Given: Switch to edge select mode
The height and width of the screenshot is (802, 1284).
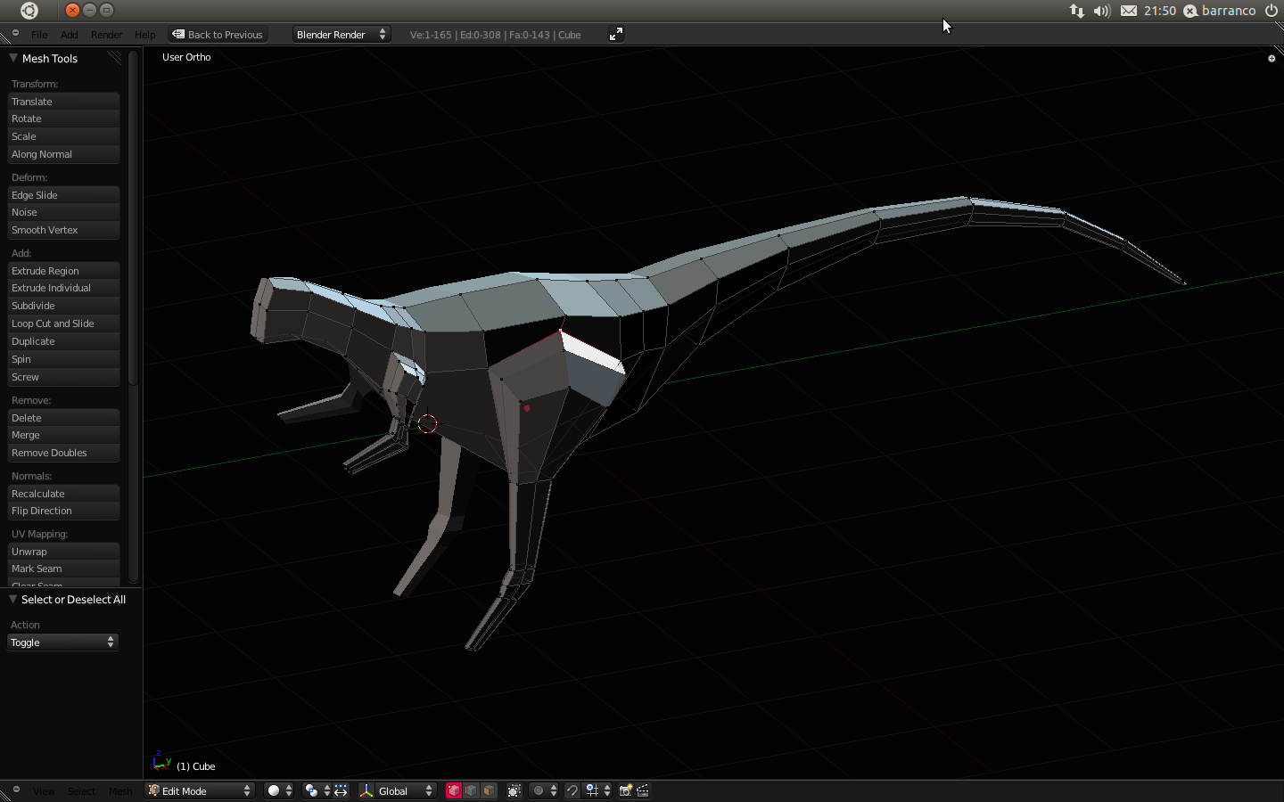Looking at the screenshot, I should (x=471, y=790).
